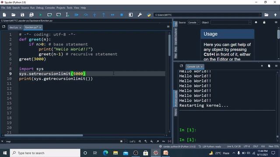The height and width of the screenshot is (157, 280).
Task: Open the Tools menu
Action: (x=70, y=8)
